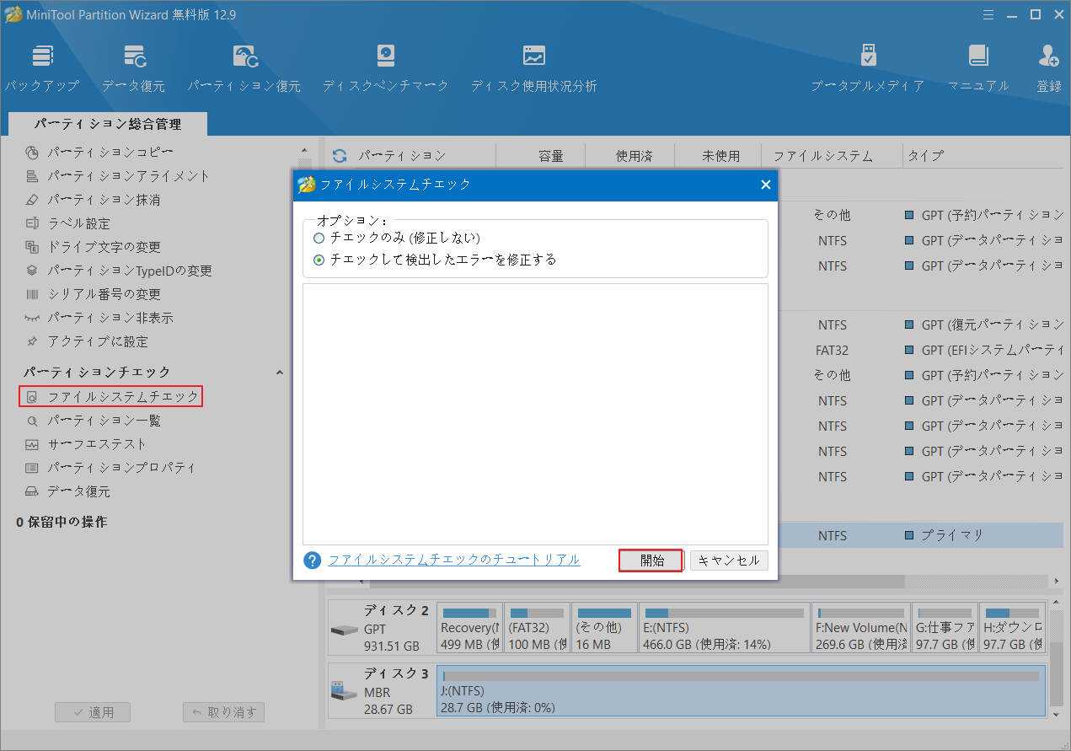Sort by 未使用 column header

pos(720,156)
